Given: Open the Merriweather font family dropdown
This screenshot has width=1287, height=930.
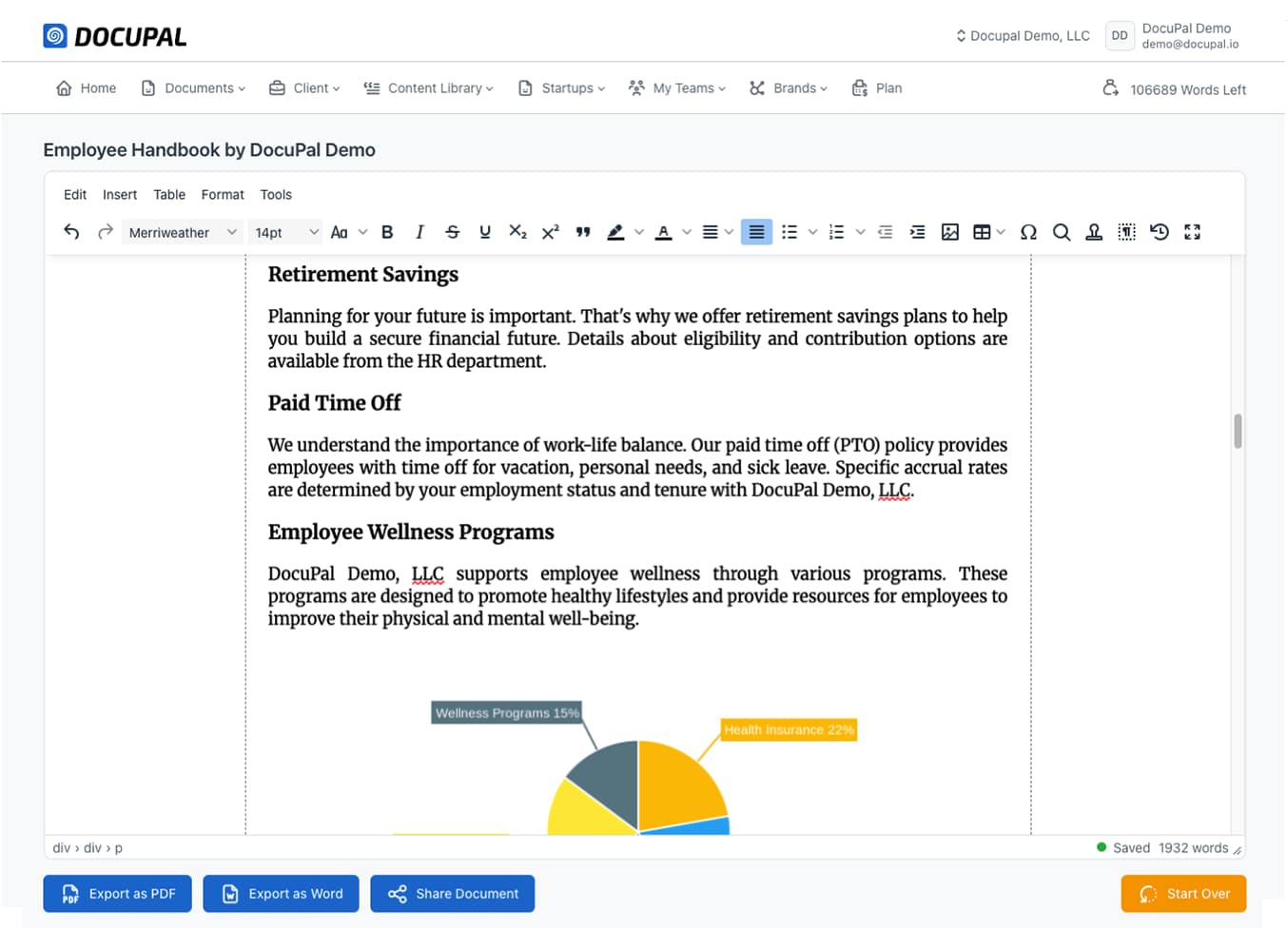Looking at the screenshot, I should click(x=182, y=232).
